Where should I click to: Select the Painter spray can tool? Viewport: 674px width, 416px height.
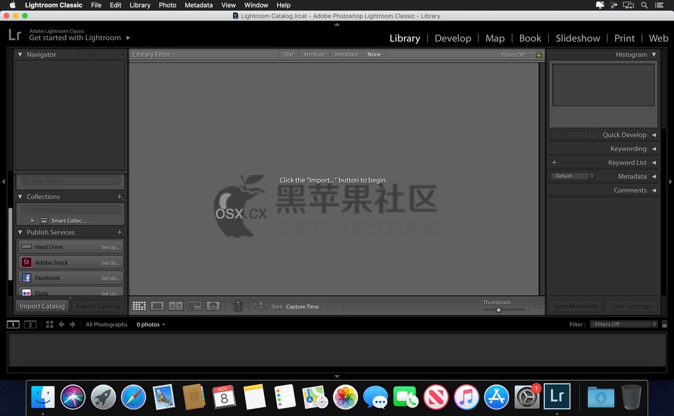(238, 305)
